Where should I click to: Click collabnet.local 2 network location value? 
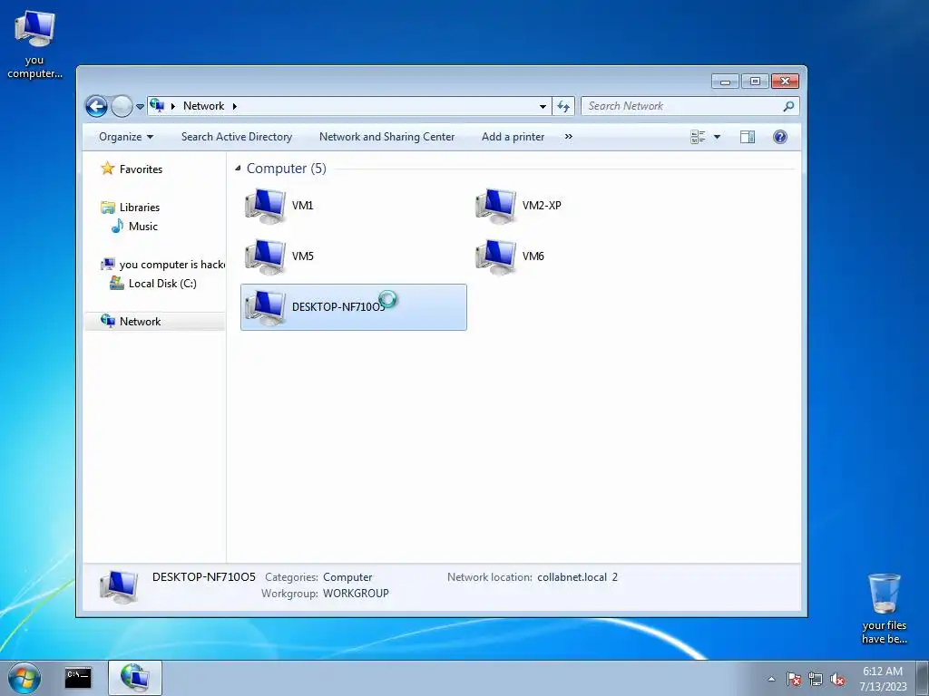coord(578,577)
